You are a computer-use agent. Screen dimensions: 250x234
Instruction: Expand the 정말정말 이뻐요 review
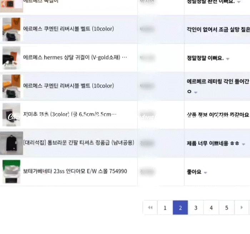pyautogui.click(x=228, y=59)
